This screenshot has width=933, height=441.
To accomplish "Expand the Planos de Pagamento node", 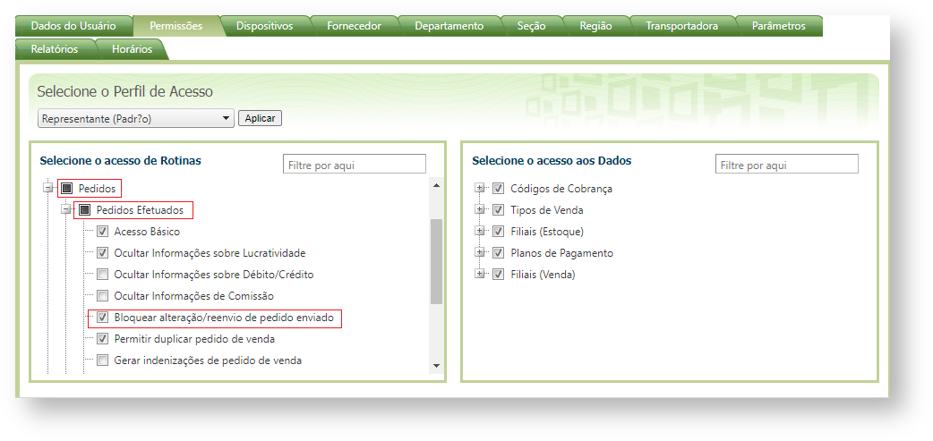I will (x=479, y=252).
